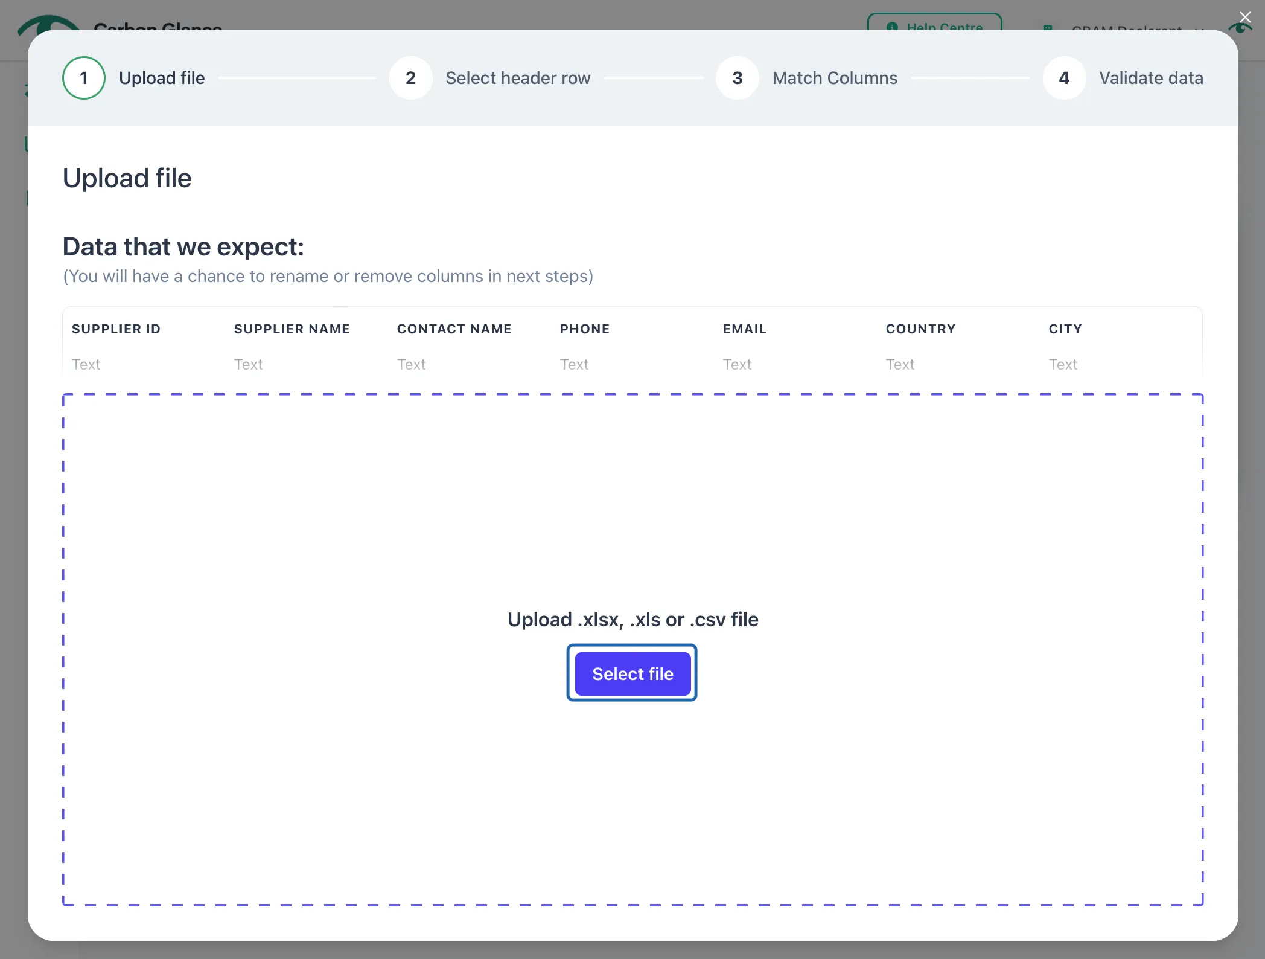The width and height of the screenshot is (1265, 959).
Task: Click step 2 circle Select header row
Action: 410,78
